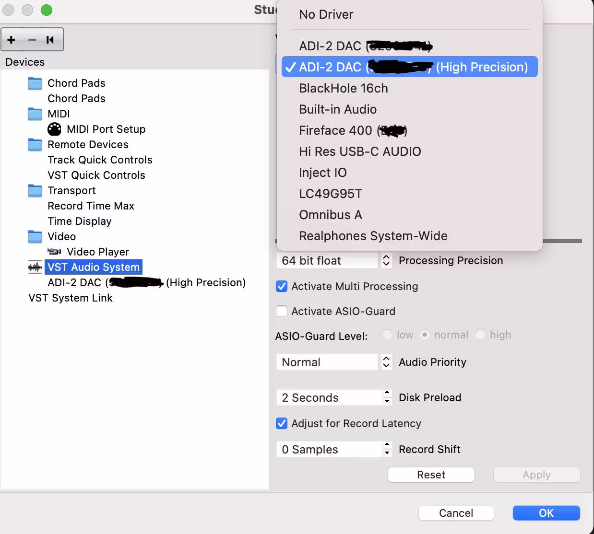Viewport: 594px width, 534px height.
Task: Click the Transport folder icon
Action: 35,191
